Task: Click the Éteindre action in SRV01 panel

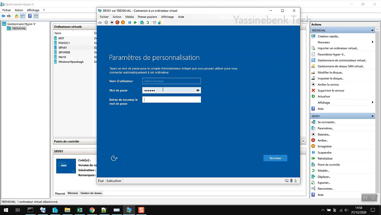Action: pyautogui.click(x=324, y=134)
